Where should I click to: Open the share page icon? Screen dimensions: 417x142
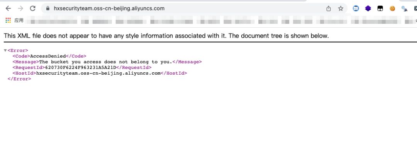(329, 8)
